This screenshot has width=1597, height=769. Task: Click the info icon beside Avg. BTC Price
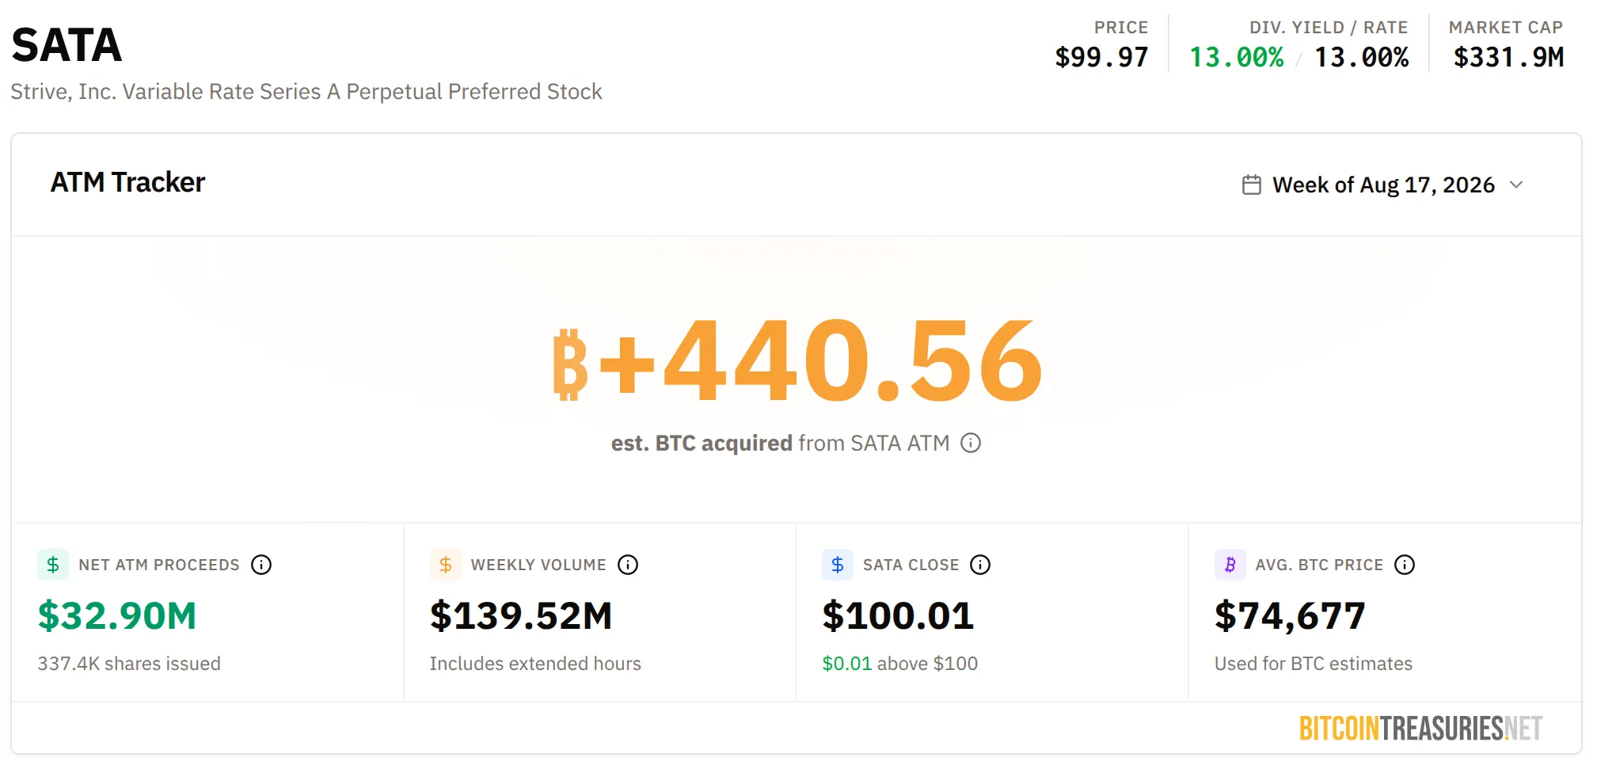(1405, 565)
